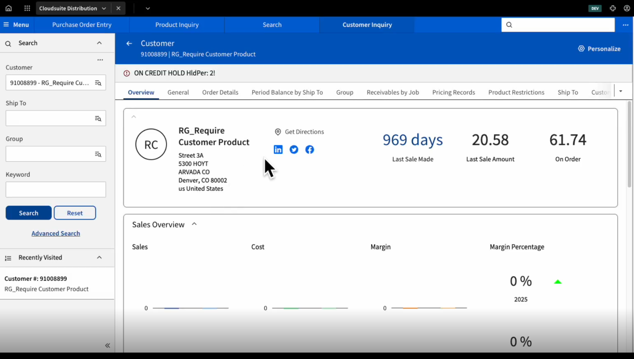The height and width of the screenshot is (359, 634).
Task: Open the LinkedIn icon
Action: click(x=278, y=150)
